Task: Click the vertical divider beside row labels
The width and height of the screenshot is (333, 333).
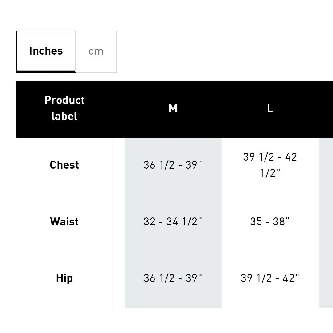Action: 113,222
